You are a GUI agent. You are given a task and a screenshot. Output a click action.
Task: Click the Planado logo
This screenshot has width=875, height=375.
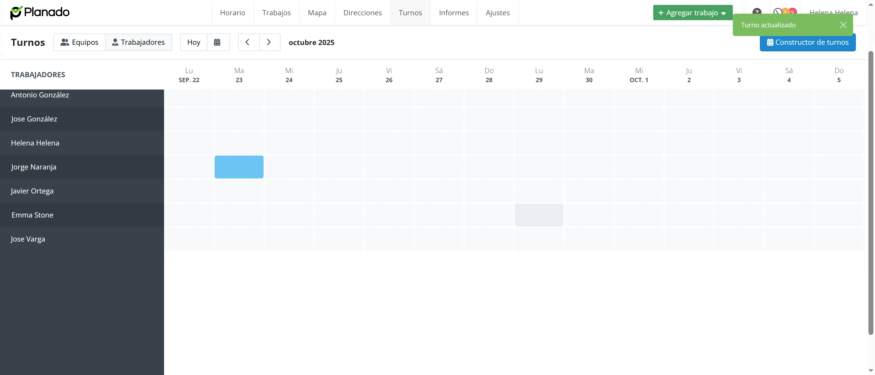(40, 13)
